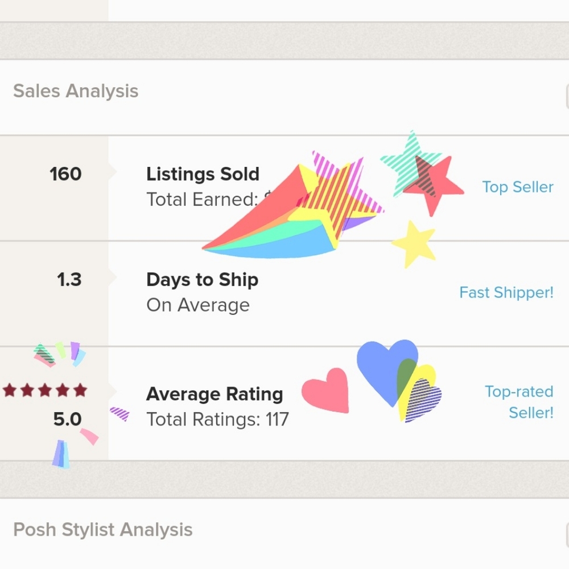Open the Top-rated Seller! link

point(518,402)
